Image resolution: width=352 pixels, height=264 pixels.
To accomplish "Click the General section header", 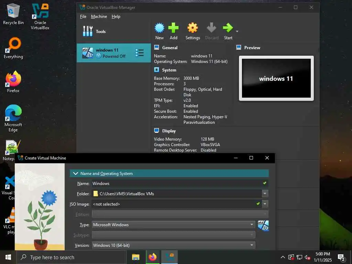I will (170, 47).
